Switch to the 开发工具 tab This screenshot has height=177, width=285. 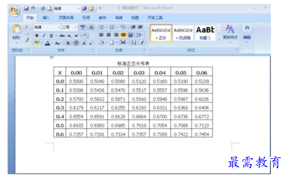[155, 18]
